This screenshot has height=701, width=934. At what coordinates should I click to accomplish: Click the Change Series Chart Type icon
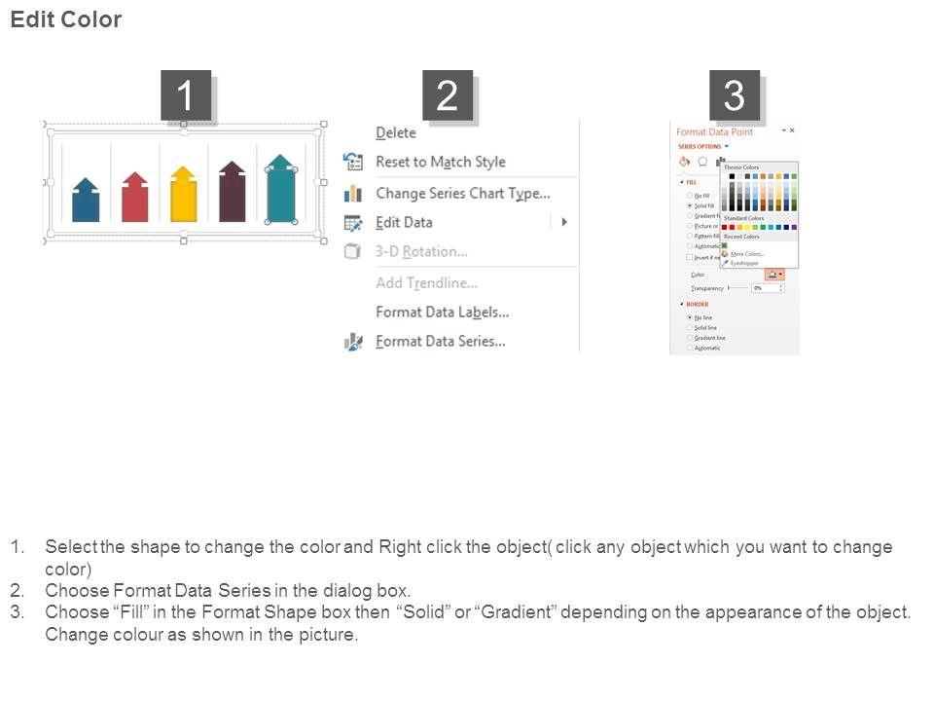[x=354, y=193]
